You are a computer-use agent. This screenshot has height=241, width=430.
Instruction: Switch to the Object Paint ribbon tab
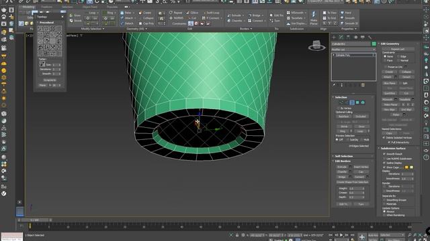click(x=90, y=7)
